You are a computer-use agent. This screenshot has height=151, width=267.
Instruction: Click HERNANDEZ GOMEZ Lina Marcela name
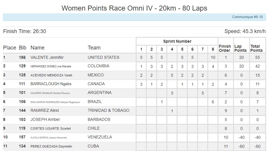click(x=51, y=66)
